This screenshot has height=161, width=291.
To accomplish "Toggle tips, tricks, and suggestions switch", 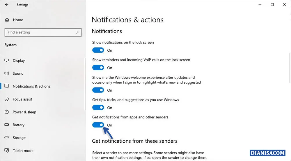I will (x=98, y=107).
